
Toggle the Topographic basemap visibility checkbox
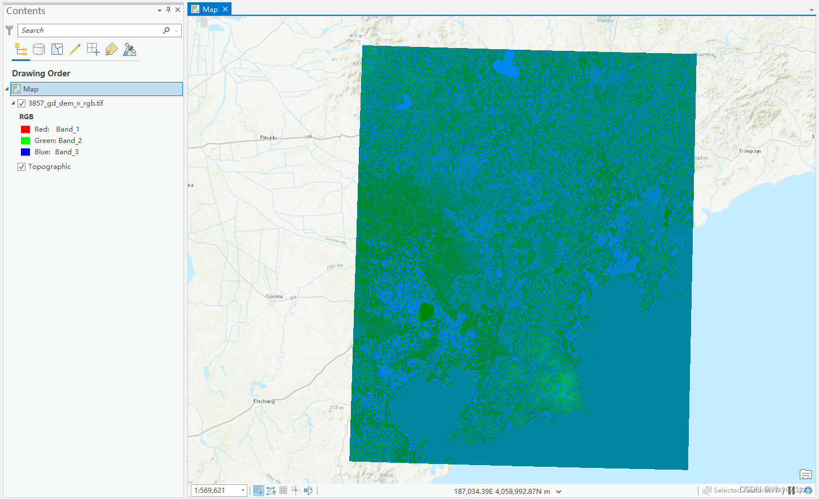pyautogui.click(x=22, y=167)
